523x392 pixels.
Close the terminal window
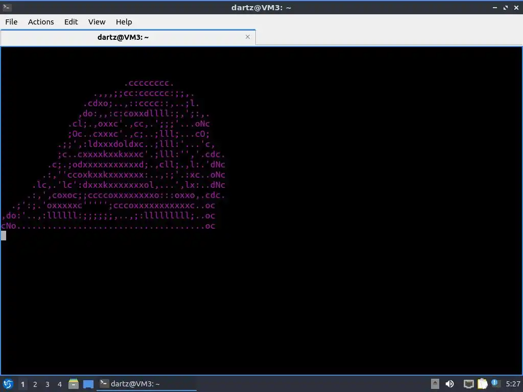coord(516,7)
